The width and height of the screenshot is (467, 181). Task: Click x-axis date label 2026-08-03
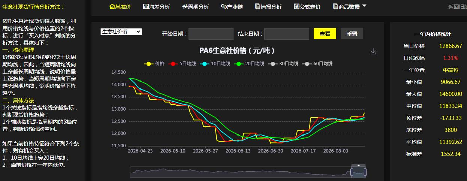click(335, 151)
